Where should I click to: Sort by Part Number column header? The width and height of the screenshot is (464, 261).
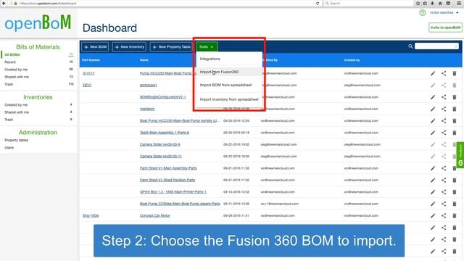click(x=91, y=60)
